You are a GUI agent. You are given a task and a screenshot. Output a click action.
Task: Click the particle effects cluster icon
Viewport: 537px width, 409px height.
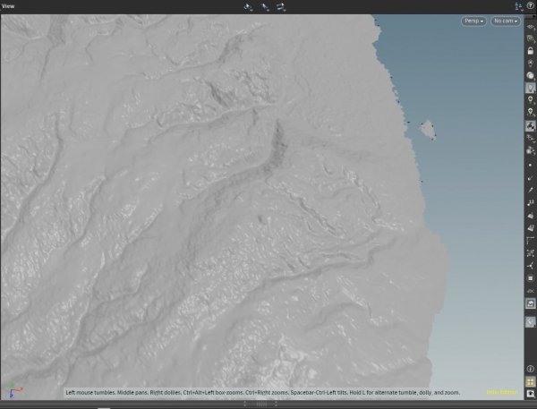tap(530, 150)
